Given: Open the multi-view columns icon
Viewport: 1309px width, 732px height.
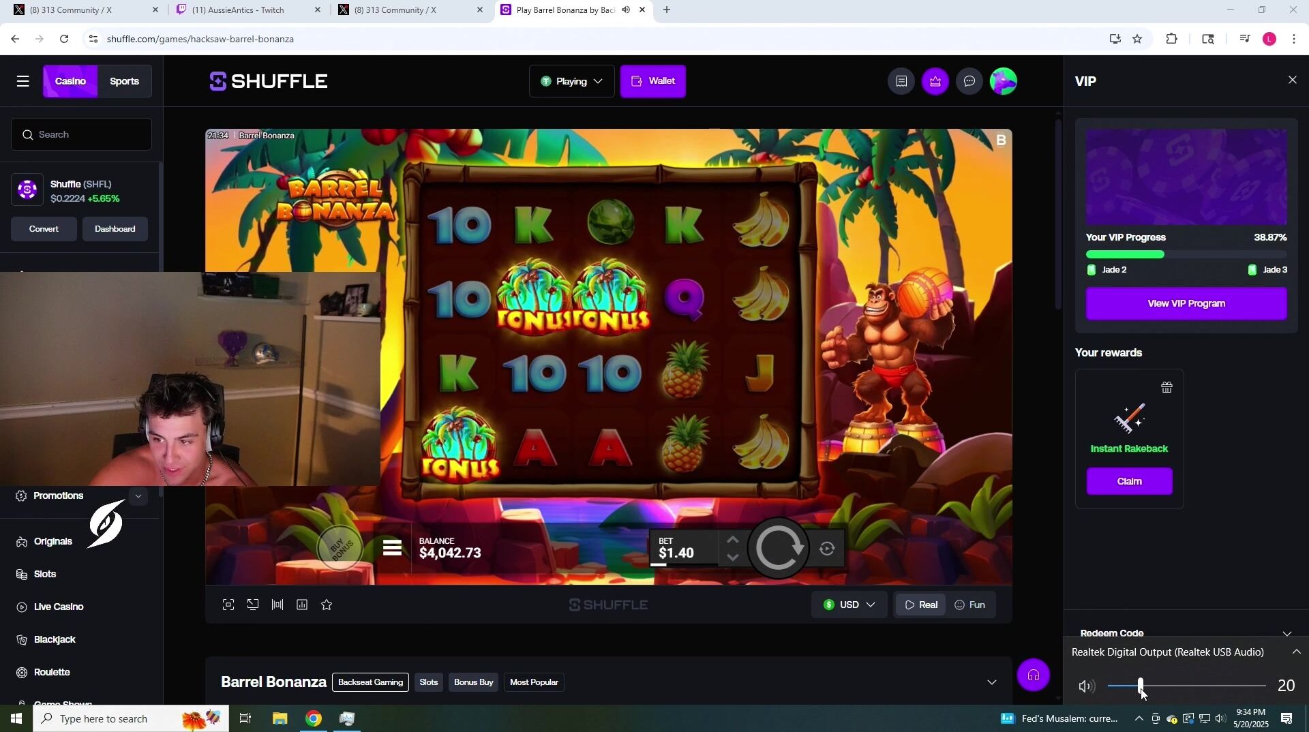Looking at the screenshot, I should [277, 605].
